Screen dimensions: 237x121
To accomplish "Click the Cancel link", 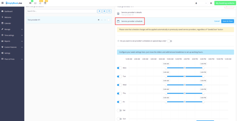I will pos(217,21).
